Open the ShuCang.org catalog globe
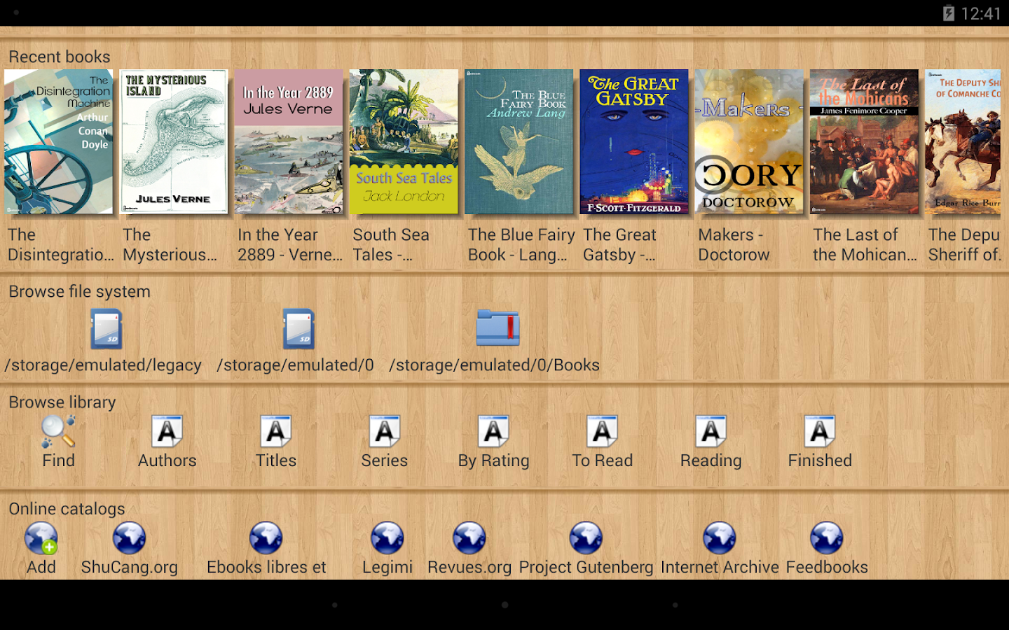Screen dimensions: 1009x630 coord(130,538)
